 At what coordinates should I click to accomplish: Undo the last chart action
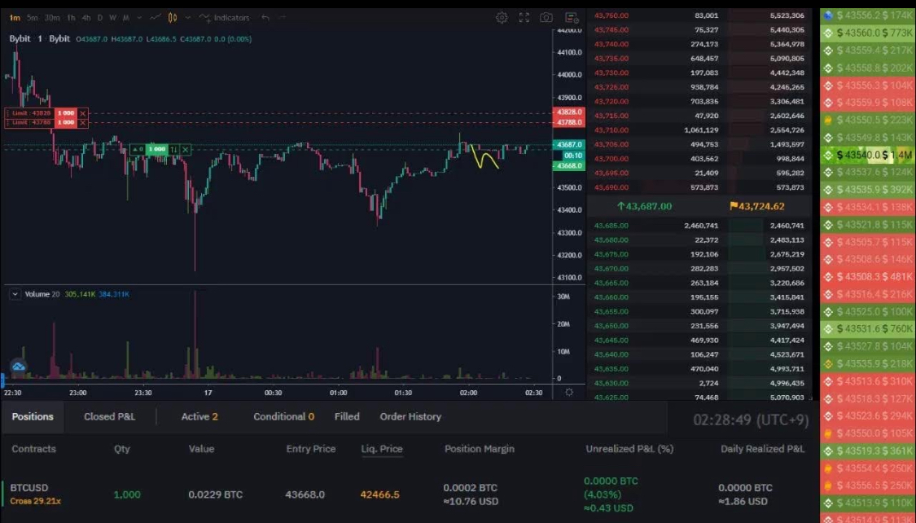265,18
